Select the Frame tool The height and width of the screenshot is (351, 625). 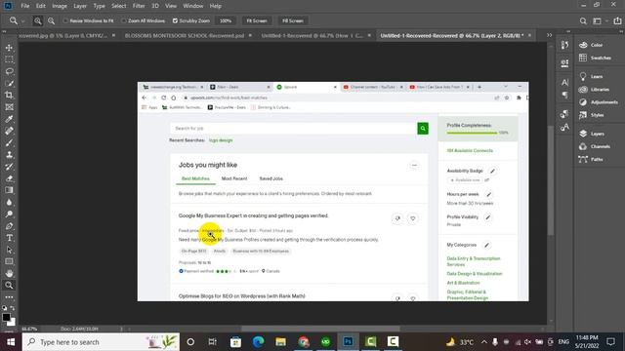pos(9,107)
